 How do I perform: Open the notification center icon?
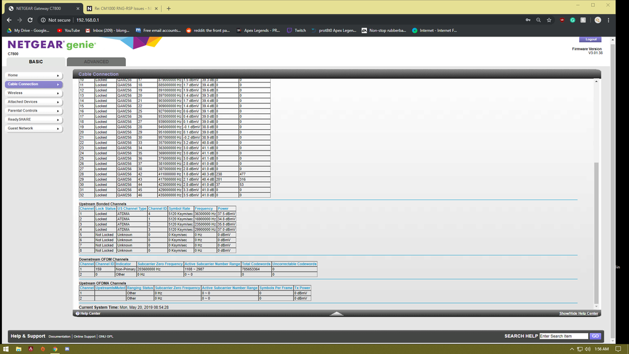(618, 349)
